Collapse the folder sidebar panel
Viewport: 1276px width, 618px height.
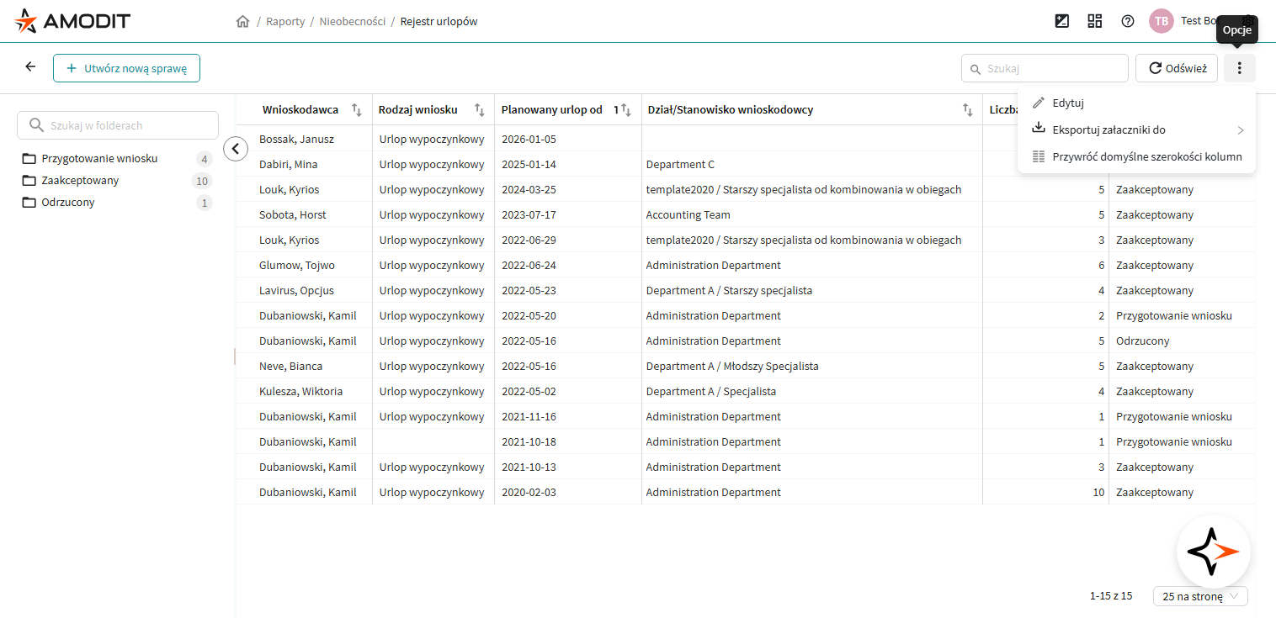[x=236, y=149]
